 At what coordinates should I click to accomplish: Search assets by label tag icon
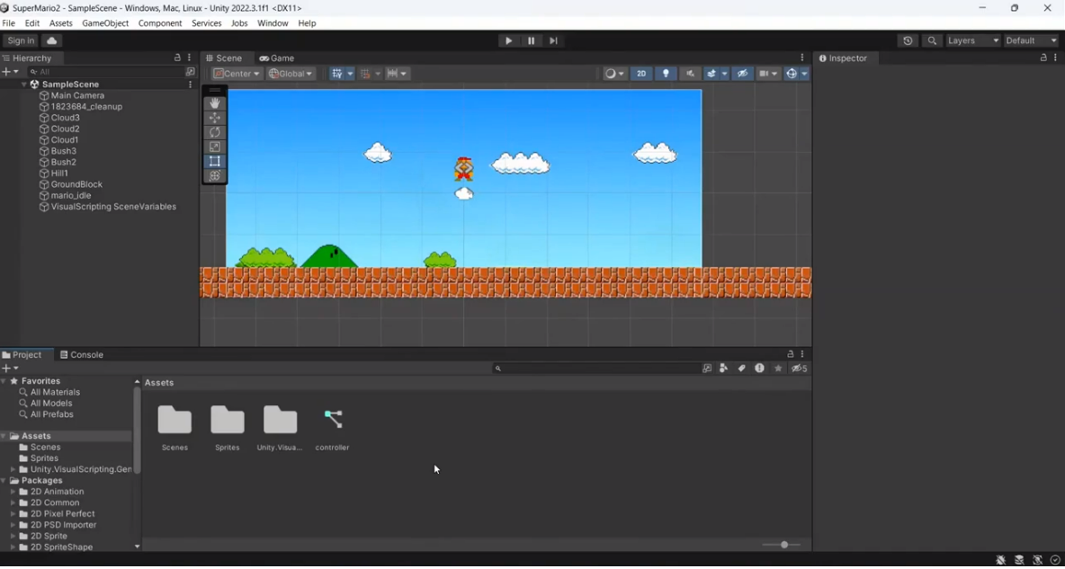[742, 368]
